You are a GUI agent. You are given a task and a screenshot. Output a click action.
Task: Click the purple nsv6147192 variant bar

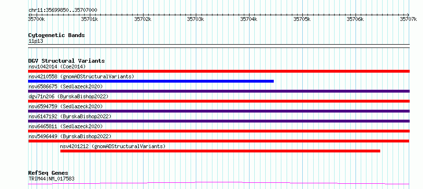pyautogui.click(x=219, y=121)
